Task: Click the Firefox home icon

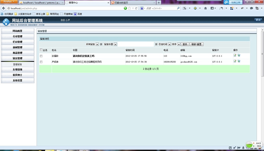Action: (x=205, y=8)
